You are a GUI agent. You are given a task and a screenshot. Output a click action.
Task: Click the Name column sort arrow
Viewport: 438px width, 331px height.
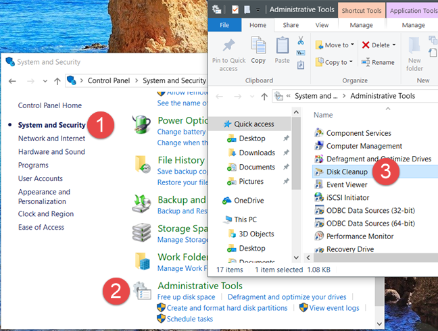coord(388,109)
